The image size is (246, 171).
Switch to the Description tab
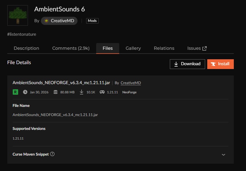[26, 48]
